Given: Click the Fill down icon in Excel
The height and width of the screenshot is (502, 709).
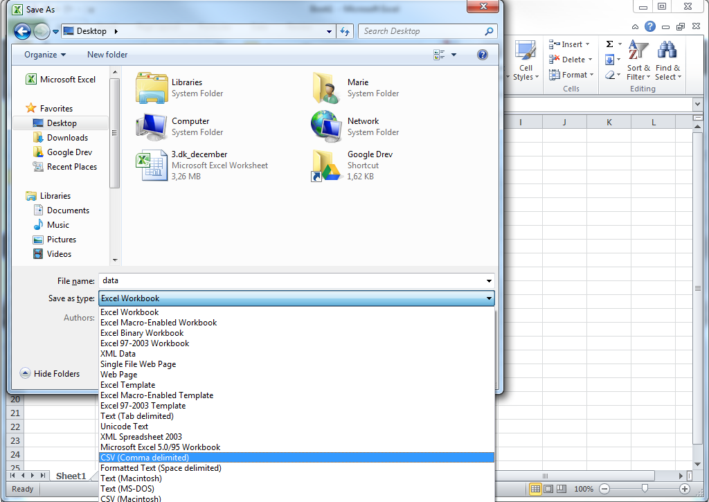Looking at the screenshot, I should click(609, 60).
